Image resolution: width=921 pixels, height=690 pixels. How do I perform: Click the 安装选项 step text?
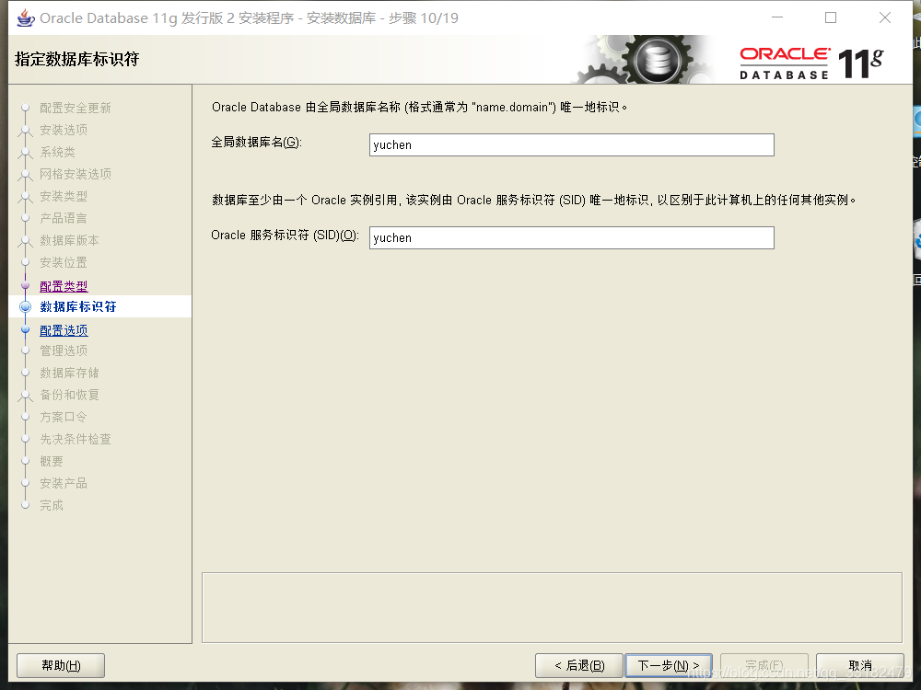(x=64, y=130)
